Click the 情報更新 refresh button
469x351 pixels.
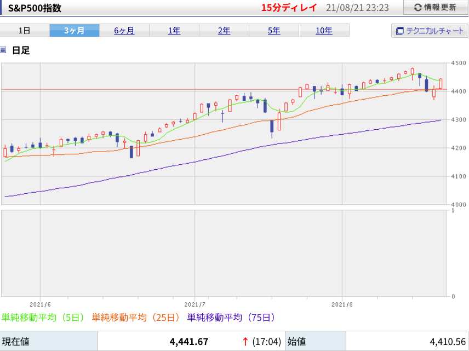pyautogui.click(x=436, y=8)
